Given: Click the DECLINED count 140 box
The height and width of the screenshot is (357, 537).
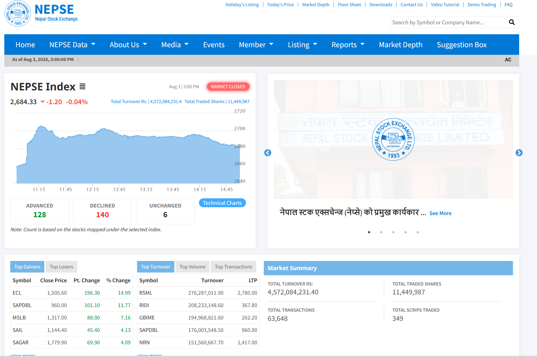Looking at the screenshot, I should (x=102, y=211).
